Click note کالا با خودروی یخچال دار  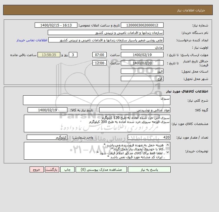138,149
